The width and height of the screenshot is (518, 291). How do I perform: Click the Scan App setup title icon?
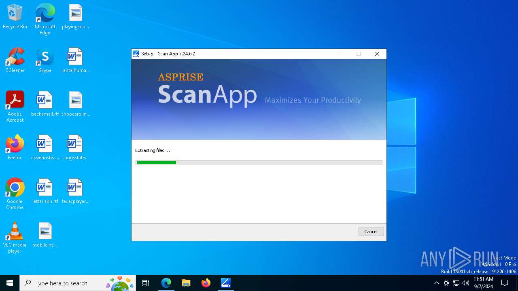tap(136, 54)
